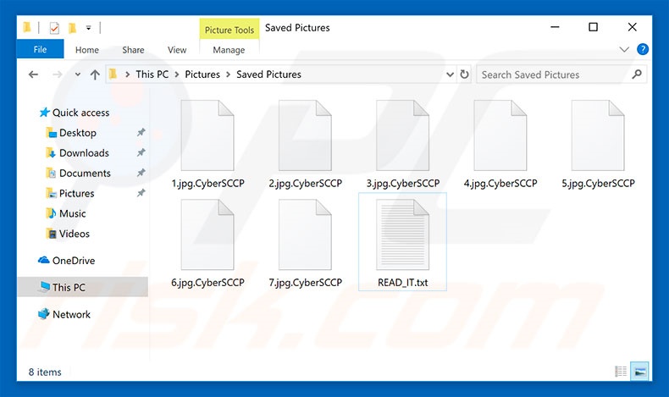Open the Manage tab under Picture Tools
Viewport: 669px width, 397px height.
click(x=229, y=50)
